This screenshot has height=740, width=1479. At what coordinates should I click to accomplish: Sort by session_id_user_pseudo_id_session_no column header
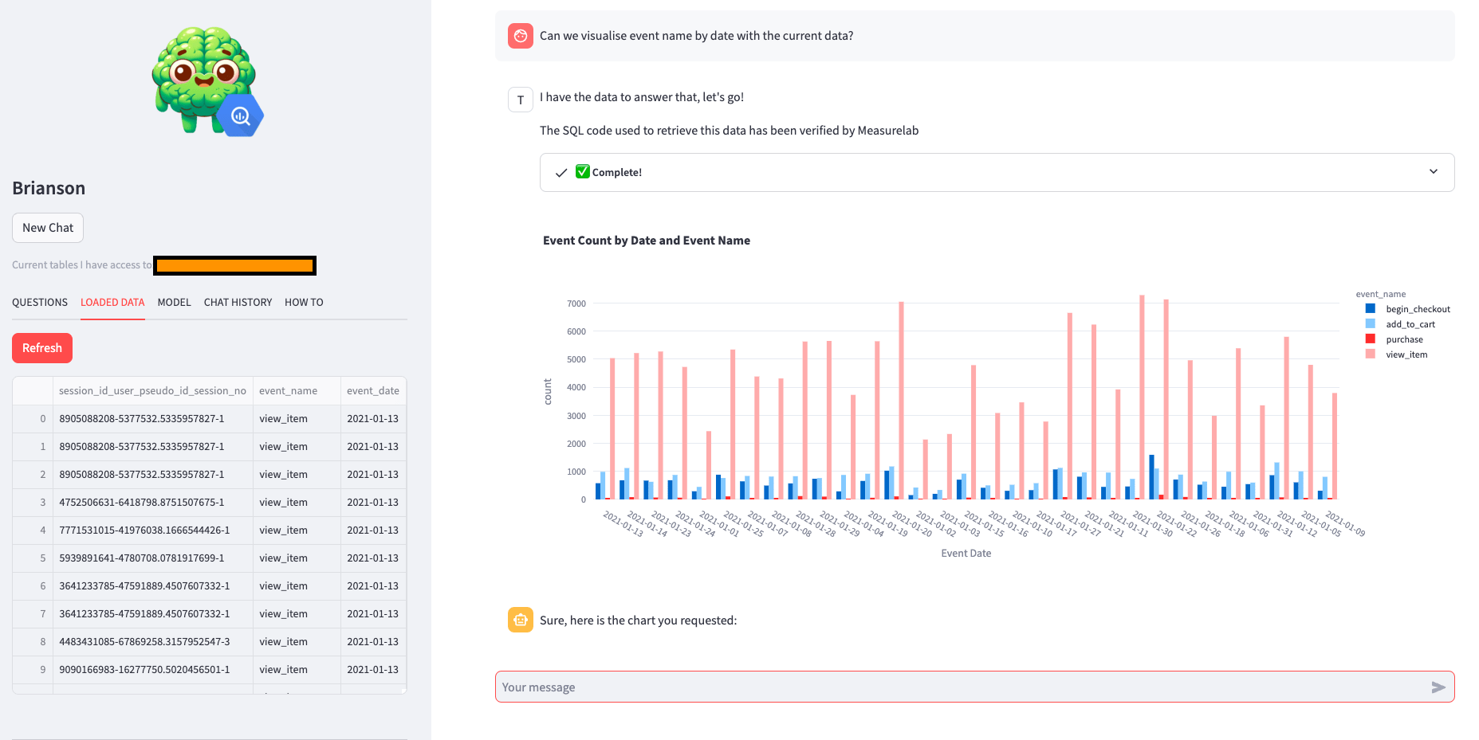[x=152, y=390]
